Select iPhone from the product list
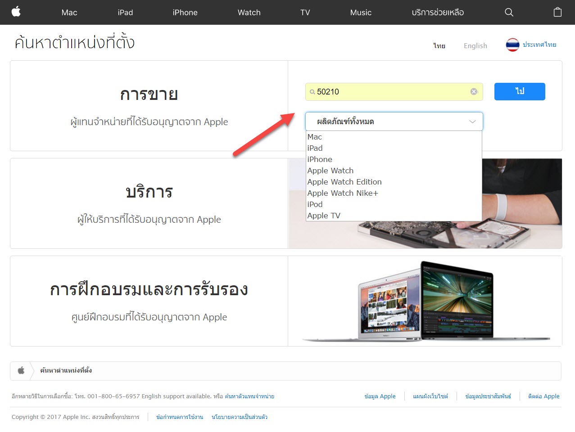The width and height of the screenshot is (575, 432). (320, 159)
